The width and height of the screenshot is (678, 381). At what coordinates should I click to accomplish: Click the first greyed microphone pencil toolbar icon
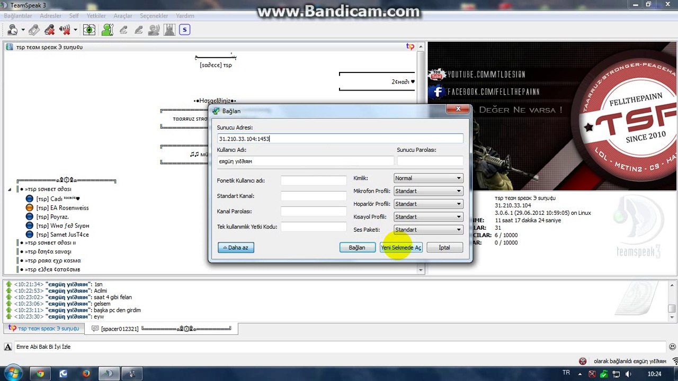pyautogui.click(x=123, y=30)
